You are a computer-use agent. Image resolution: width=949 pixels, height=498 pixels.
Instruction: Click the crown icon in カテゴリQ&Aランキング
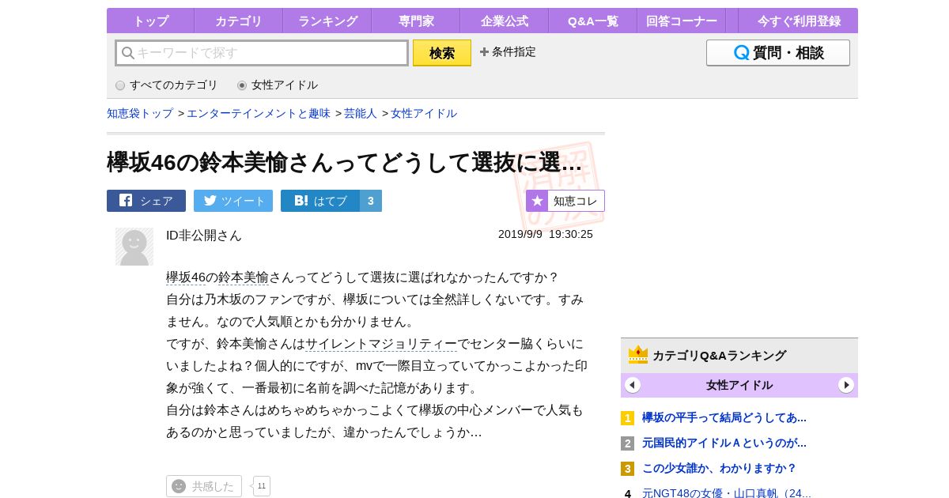pos(638,355)
